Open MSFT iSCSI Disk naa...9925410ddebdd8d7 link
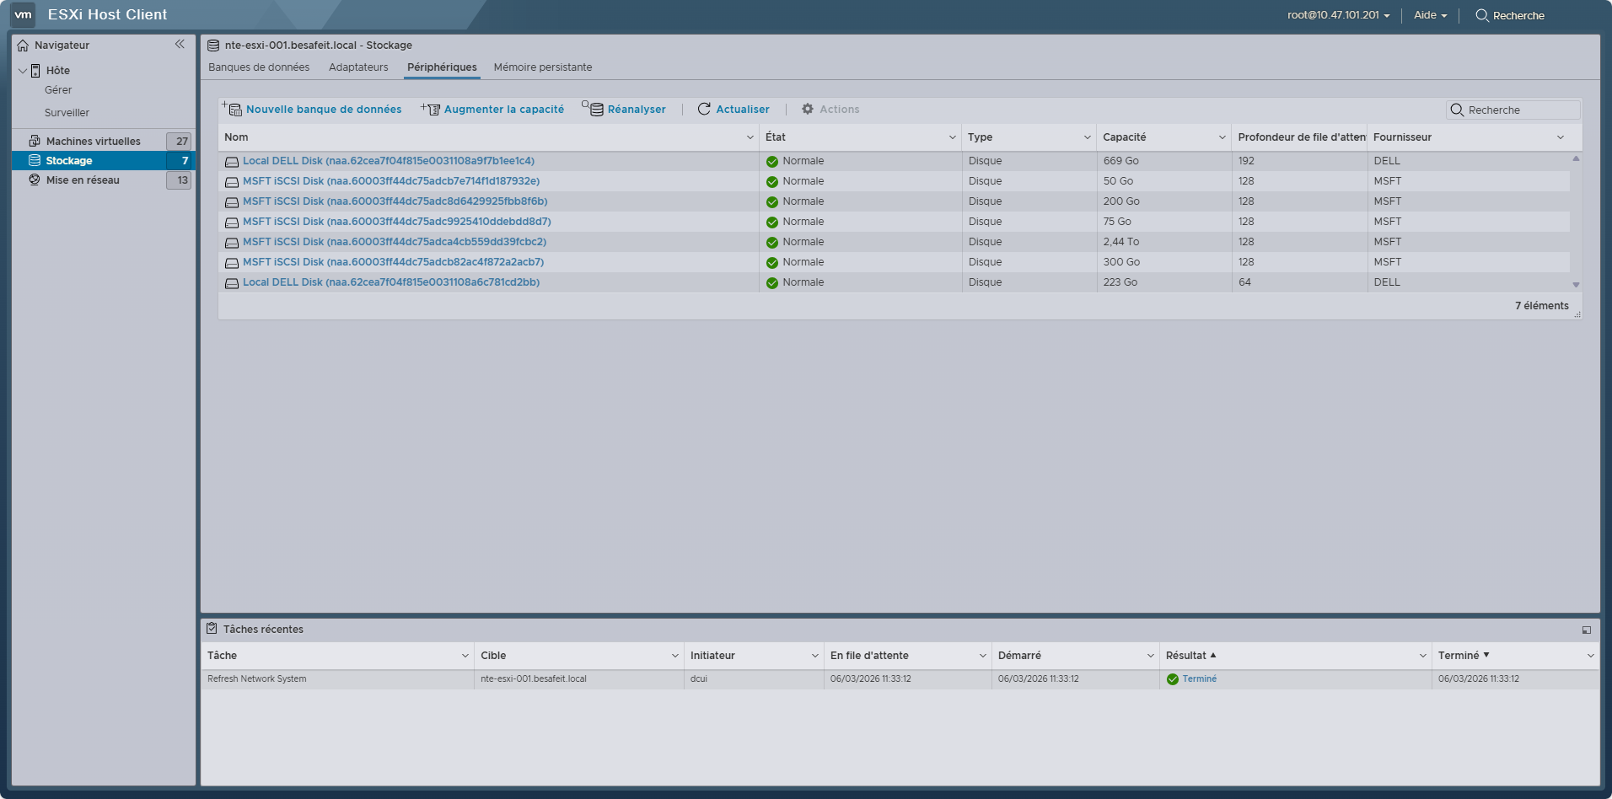Screen dimensions: 1612x799 click(x=397, y=222)
